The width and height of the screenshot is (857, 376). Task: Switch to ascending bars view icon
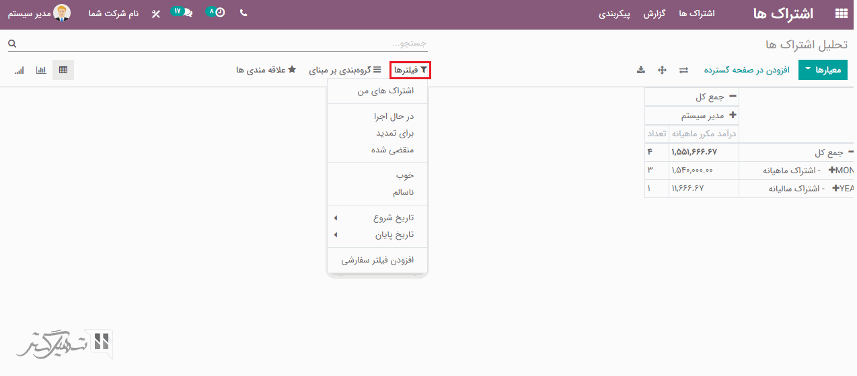[x=19, y=70]
